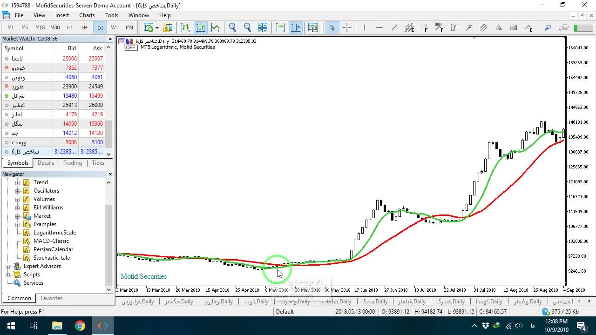Viewport: 596px width, 335px height.
Task: Zoom out using the magnifier minus icon
Action: tap(247, 27)
